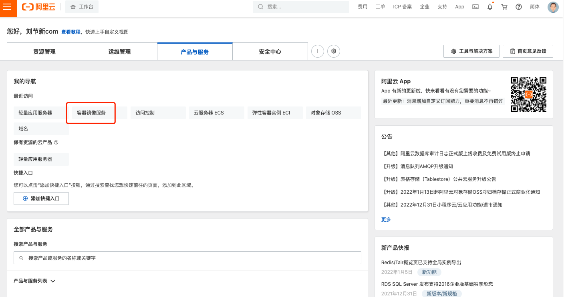
Task: Open the 支持 menu
Action: click(442, 7)
